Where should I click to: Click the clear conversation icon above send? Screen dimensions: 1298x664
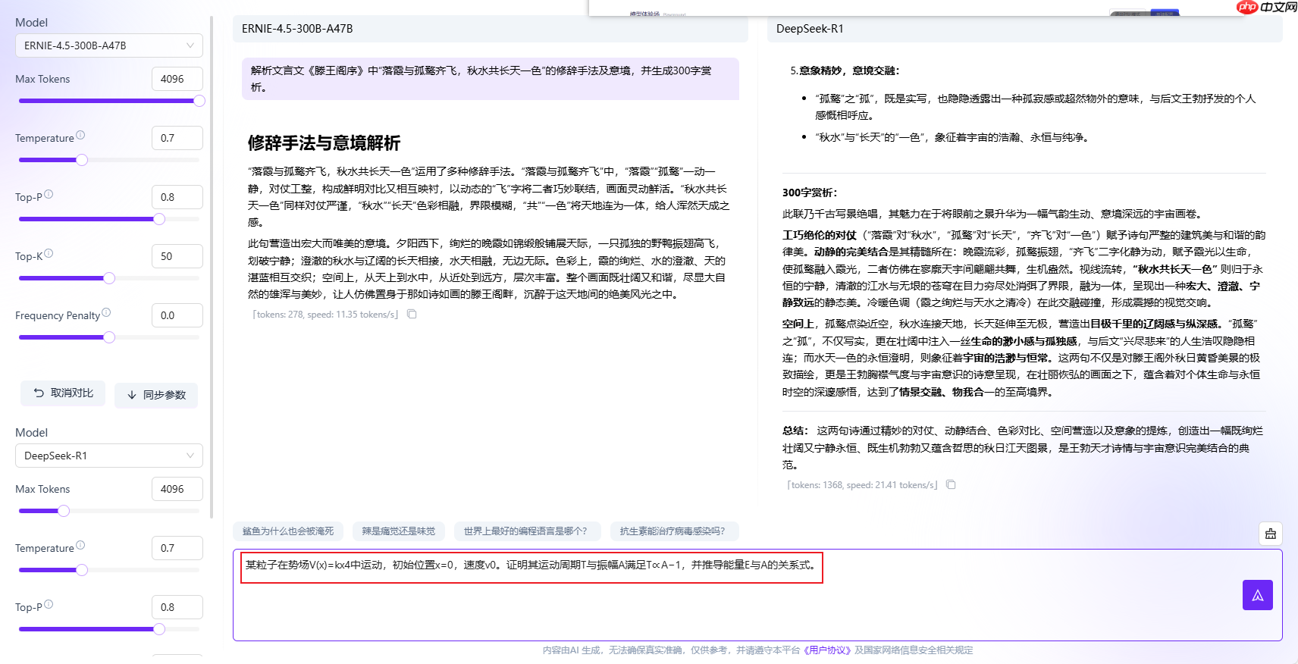(x=1271, y=534)
